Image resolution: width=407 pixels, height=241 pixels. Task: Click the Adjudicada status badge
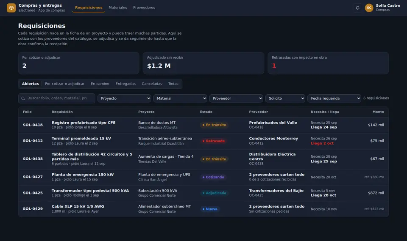(214, 193)
